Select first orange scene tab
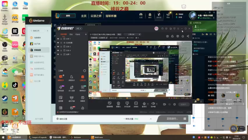This screenshot has height=140, width=248. 64,34
